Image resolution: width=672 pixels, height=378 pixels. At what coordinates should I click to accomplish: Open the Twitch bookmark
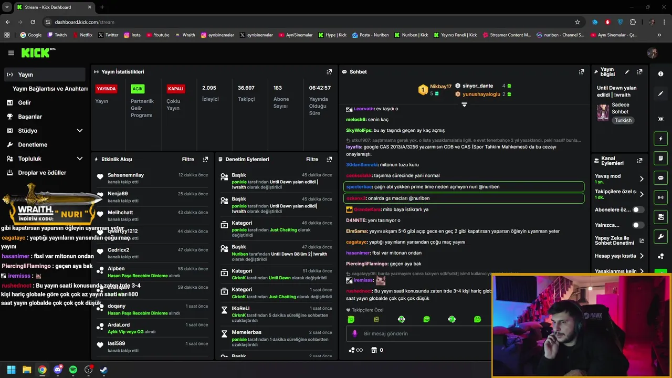[57, 35]
